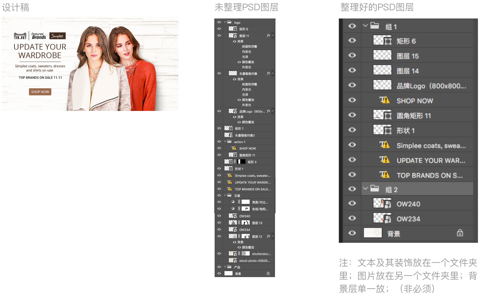Click the shape thumbnail of 圆角矩形 11 in organized panel
This screenshot has width=488, height=298.
[382, 115]
